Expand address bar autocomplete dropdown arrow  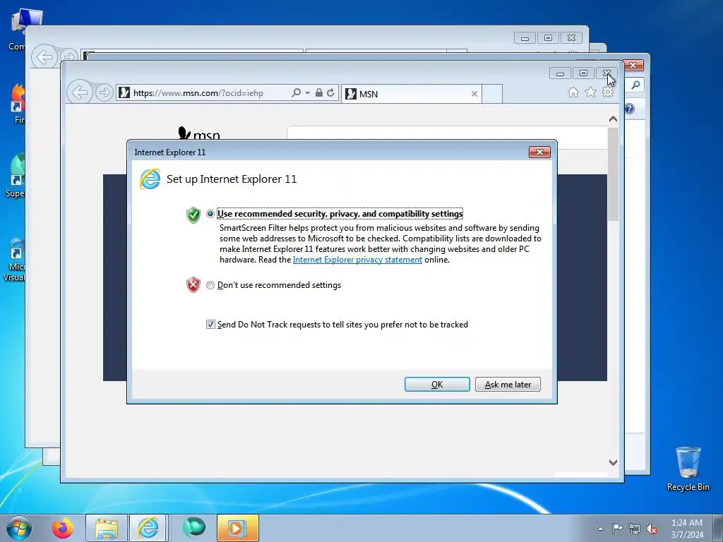tap(308, 93)
